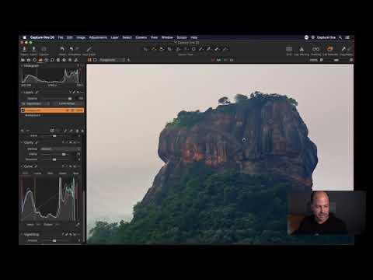Collapse the Vignetting panel
This screenshot has width=373, height=280.
coord(22,234)
